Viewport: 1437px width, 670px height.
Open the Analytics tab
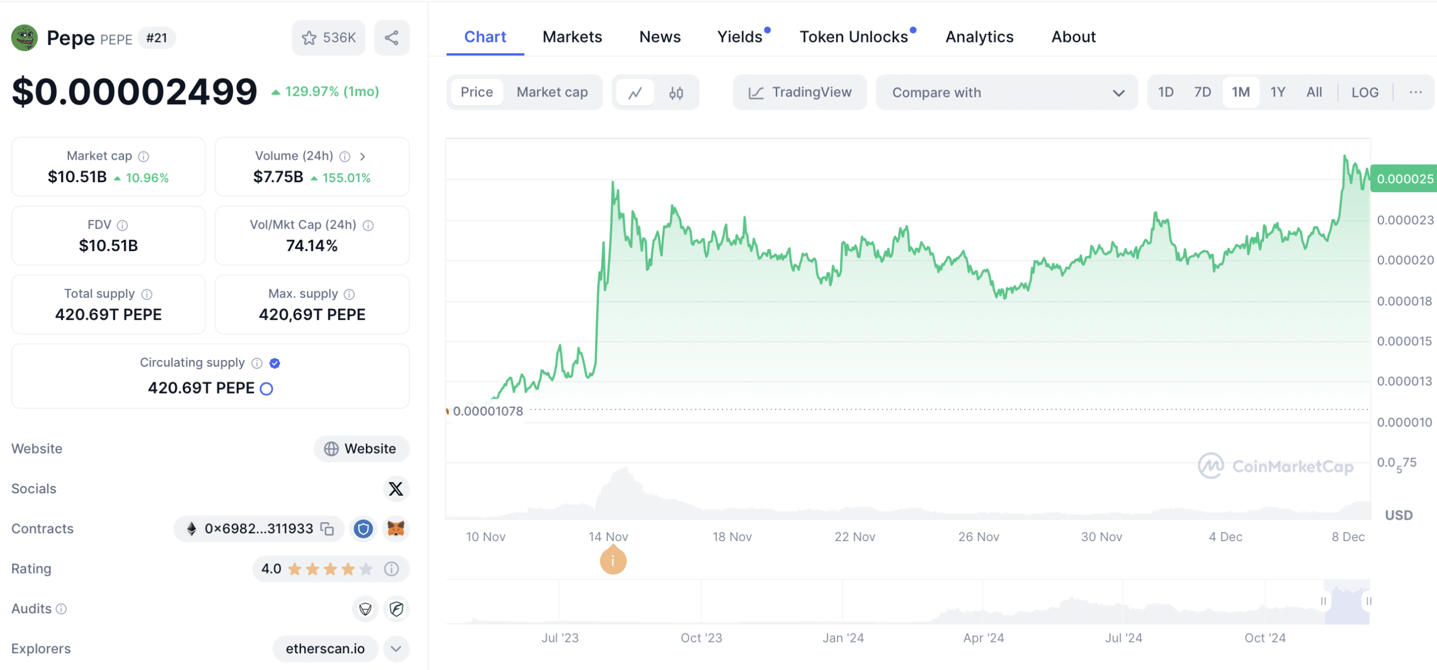tap(980, 37)
